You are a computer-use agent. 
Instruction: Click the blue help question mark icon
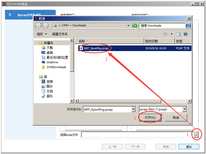[x=186, y=34]
